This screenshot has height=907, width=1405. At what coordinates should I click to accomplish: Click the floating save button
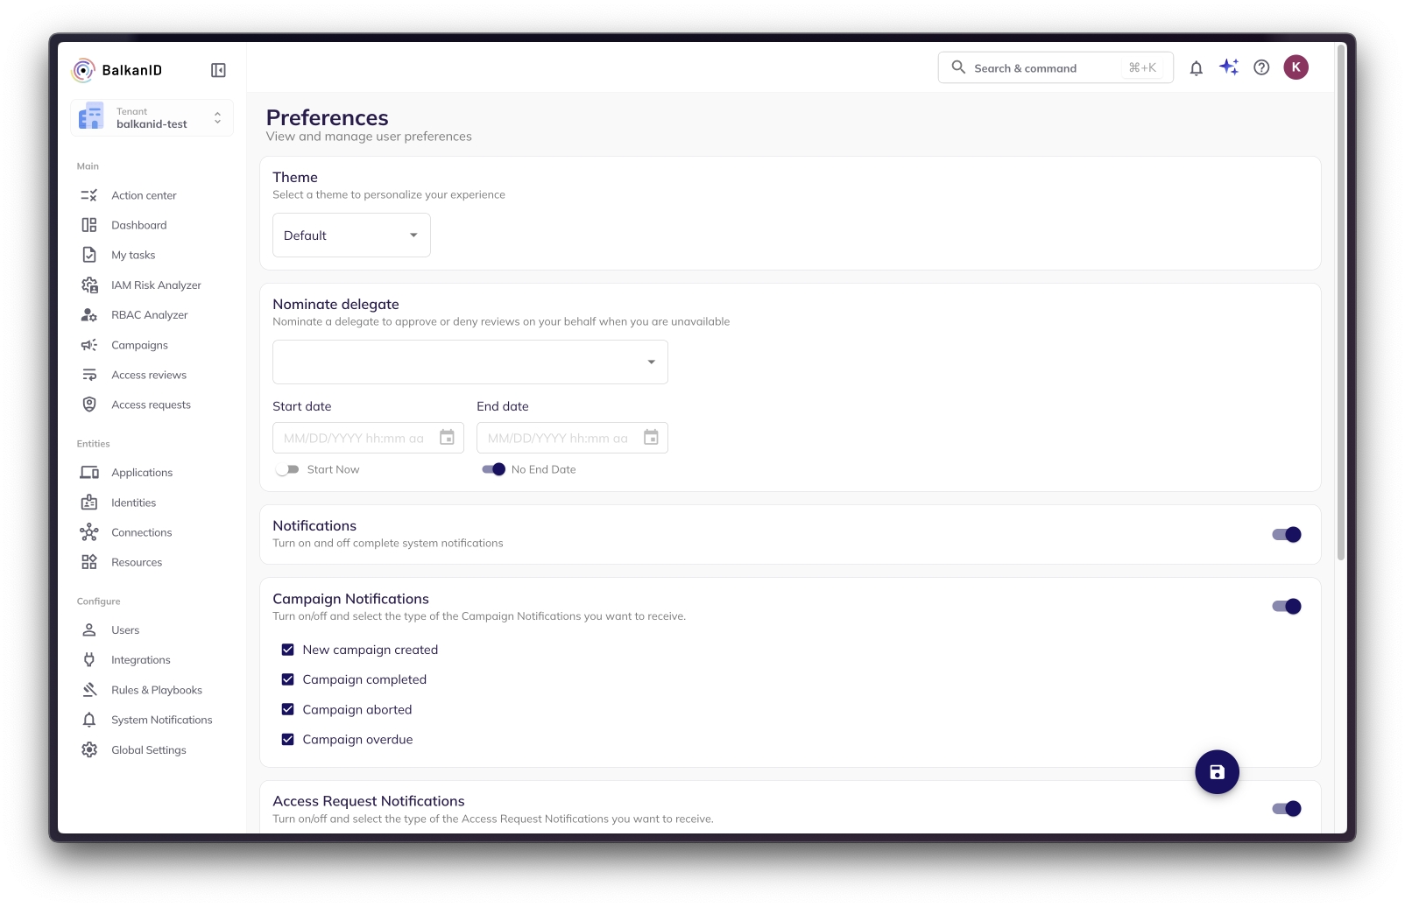(x=1217, y=772)
